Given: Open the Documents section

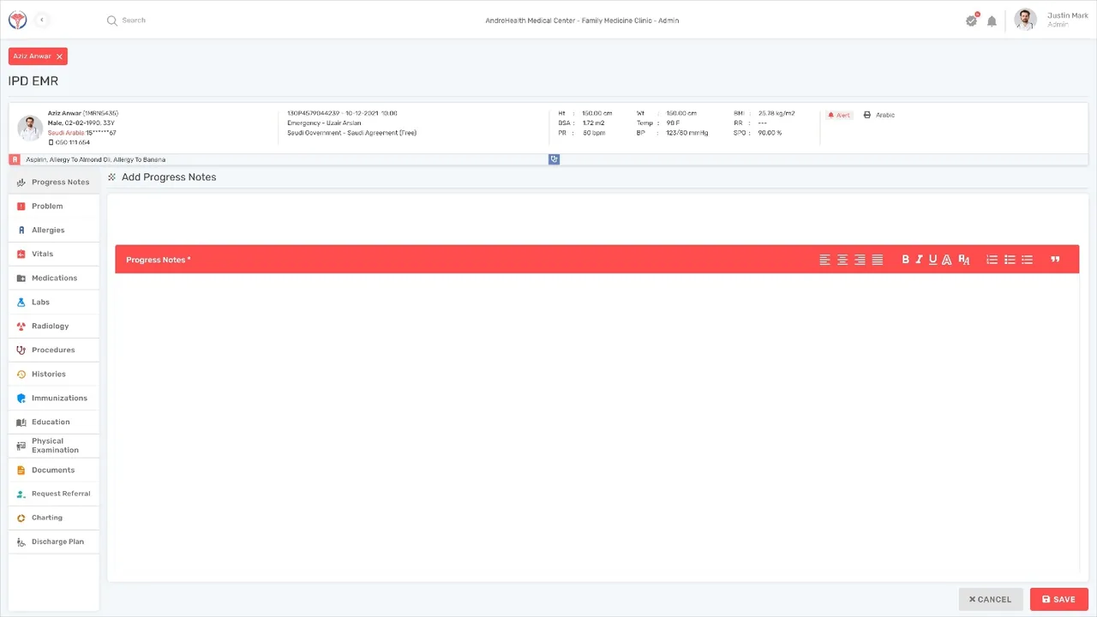Looking at the screenshot, I should coord(53,470).
